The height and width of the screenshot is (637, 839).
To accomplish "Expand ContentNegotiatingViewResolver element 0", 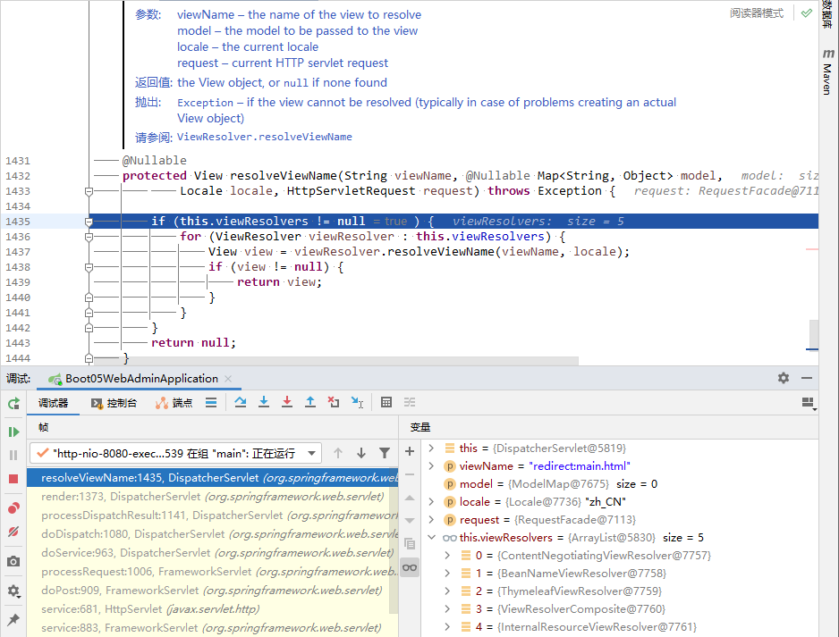I will pos(448,555).
